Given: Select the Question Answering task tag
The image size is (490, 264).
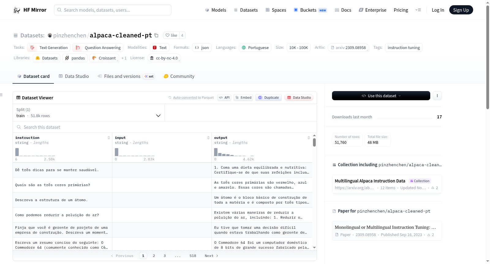Looking at the screenshot, I should pos(98,48).
